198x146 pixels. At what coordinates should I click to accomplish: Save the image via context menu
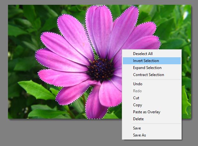152,128
